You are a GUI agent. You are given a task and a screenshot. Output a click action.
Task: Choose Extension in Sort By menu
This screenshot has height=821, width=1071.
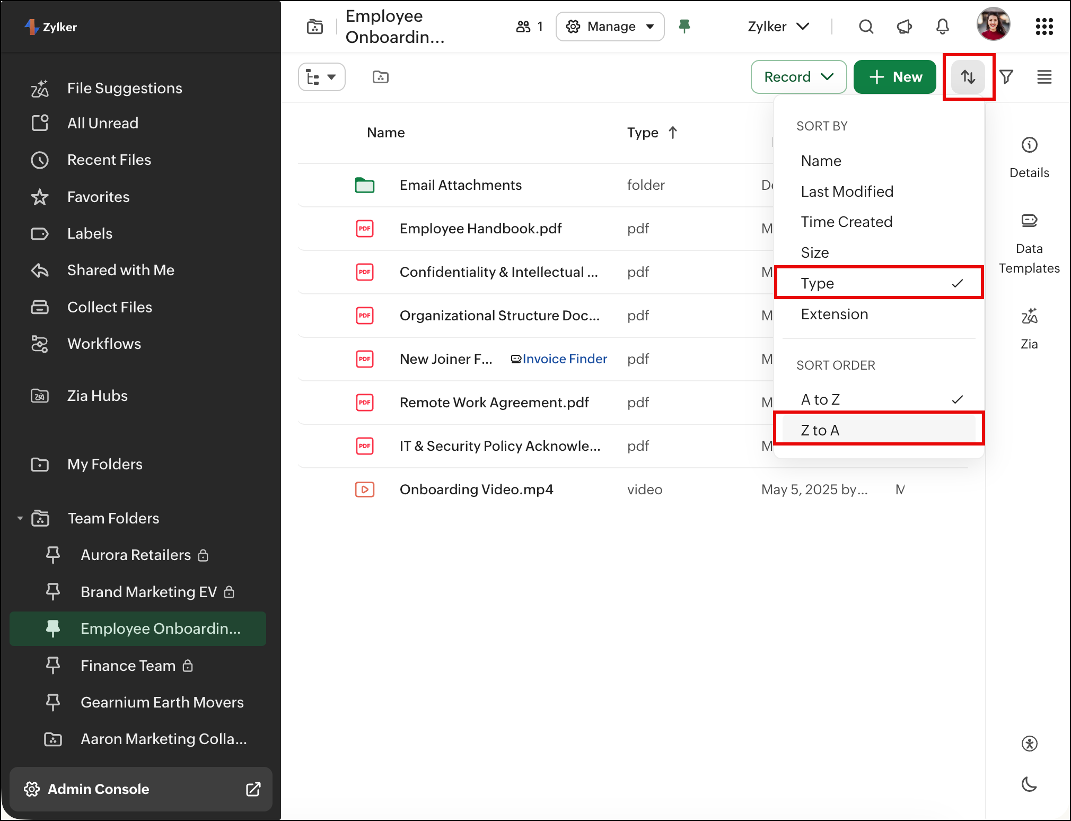click(x=834, y=315)
